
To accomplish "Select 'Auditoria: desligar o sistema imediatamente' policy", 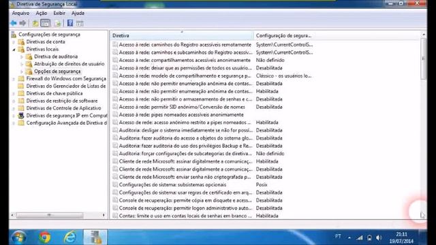I will tap(186, 130).
